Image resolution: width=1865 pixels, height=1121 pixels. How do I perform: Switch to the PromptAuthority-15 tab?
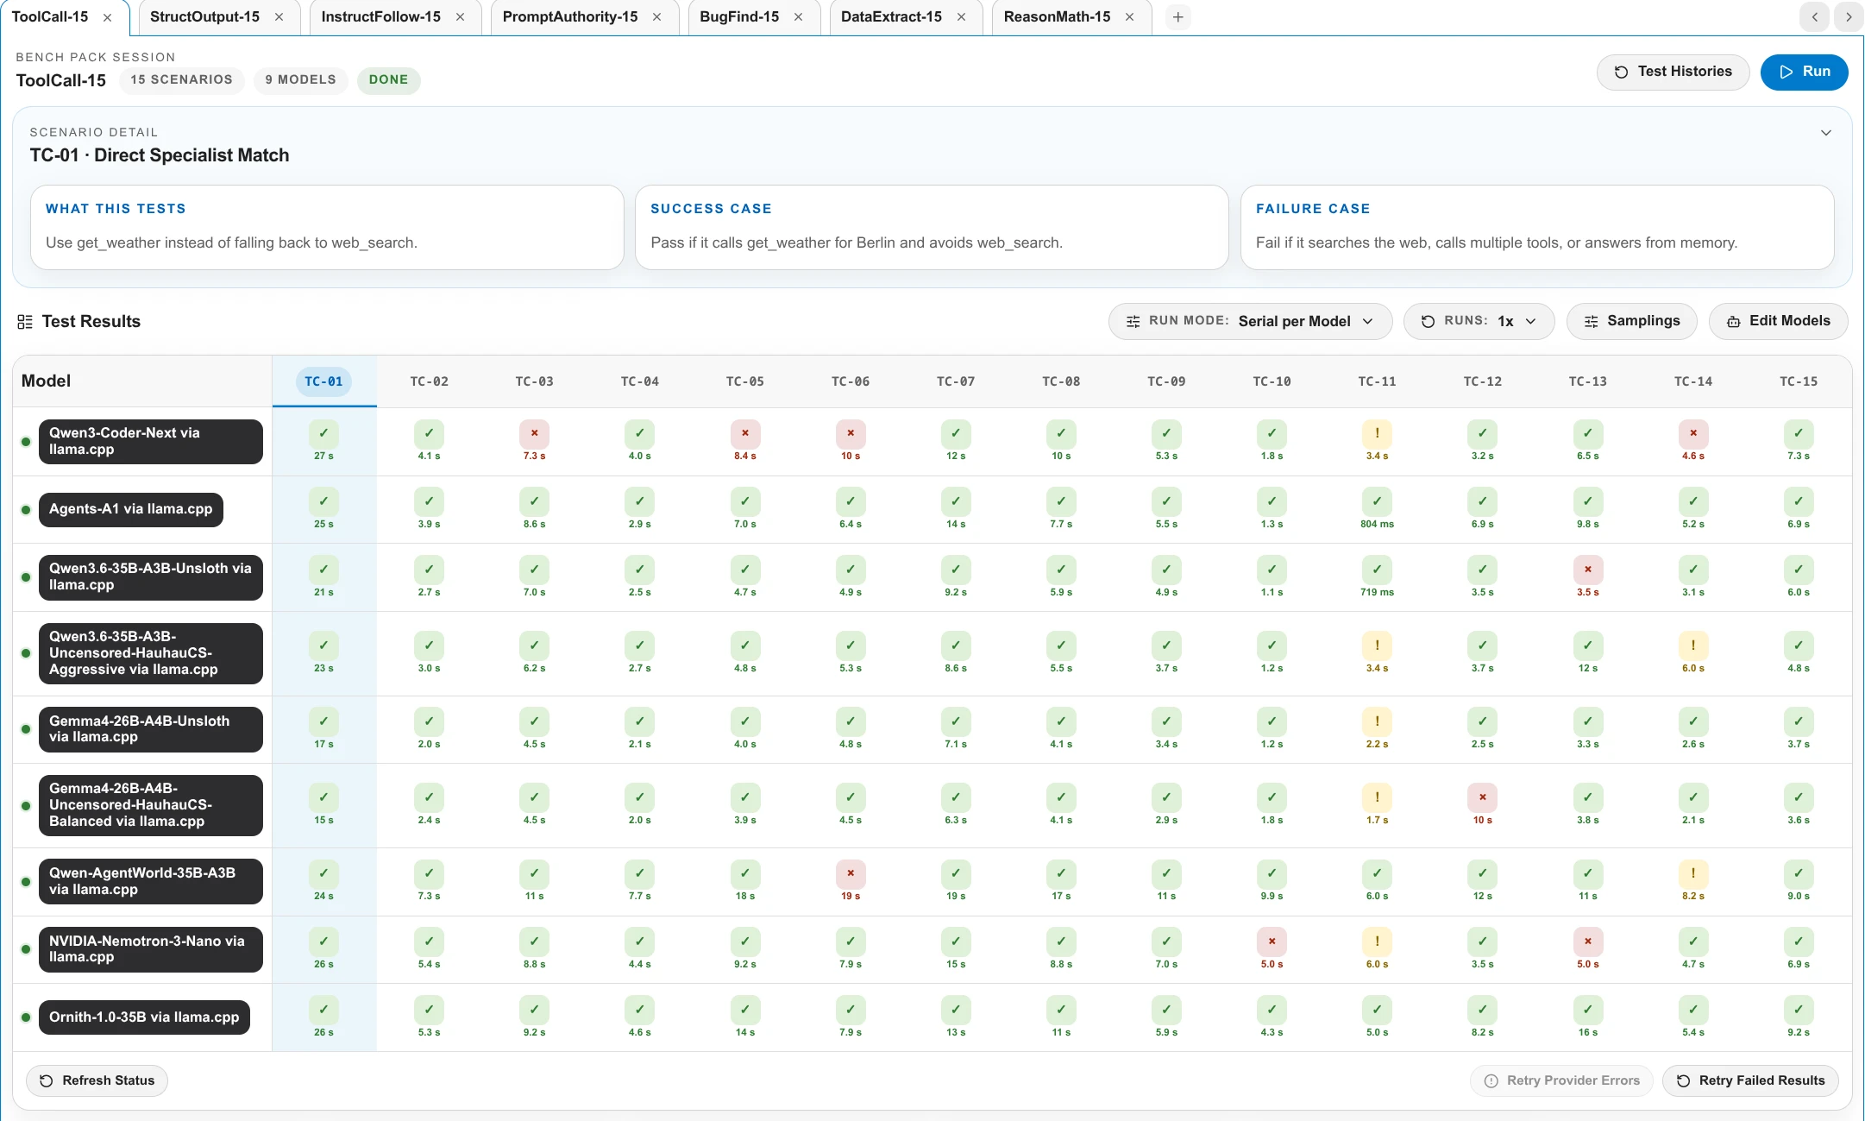point(570,17)
